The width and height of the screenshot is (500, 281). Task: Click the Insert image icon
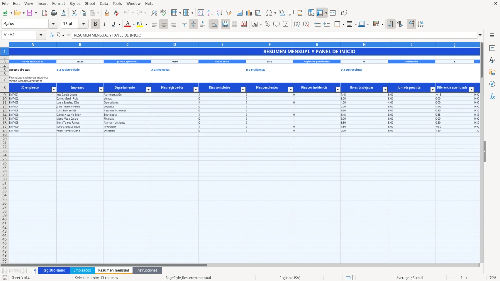[240, 13]
